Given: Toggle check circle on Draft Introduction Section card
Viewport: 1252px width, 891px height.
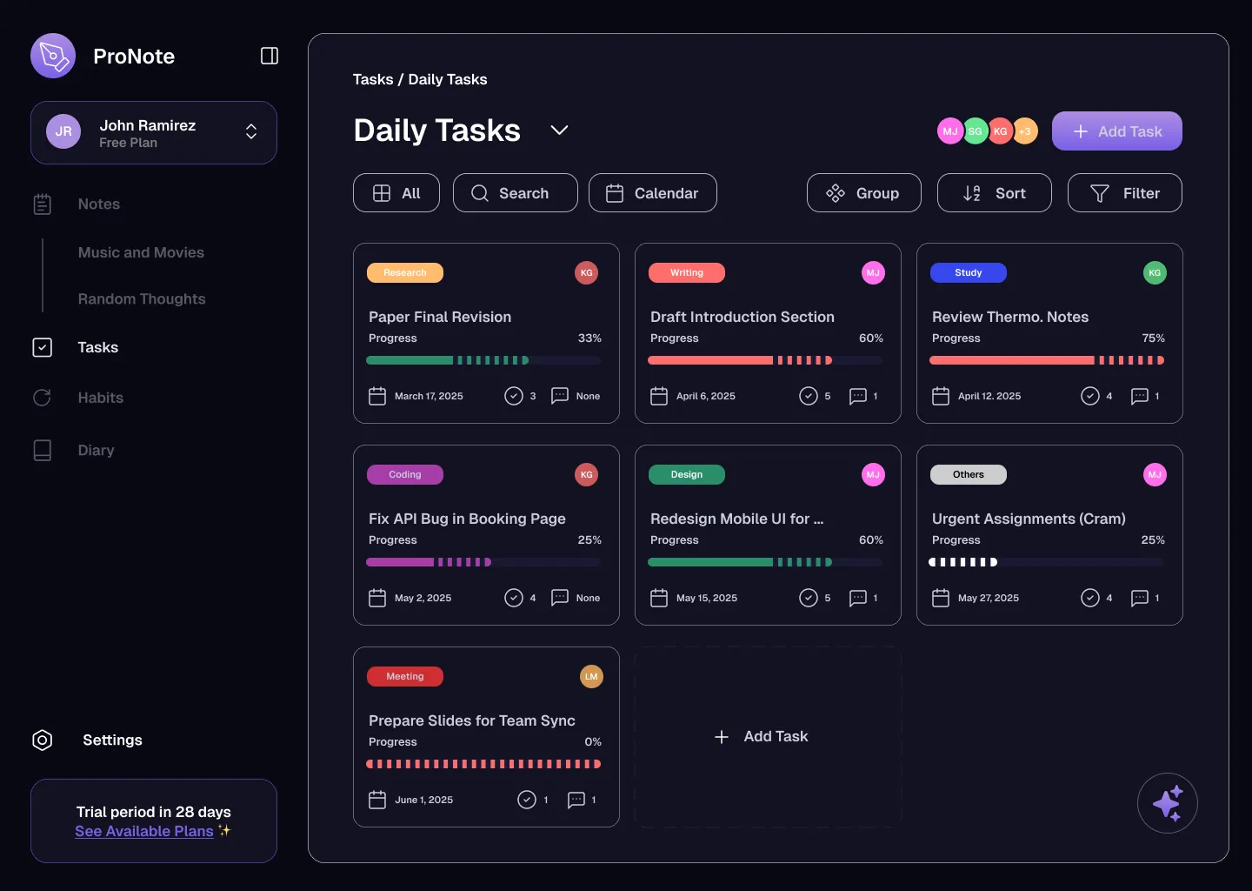Looking at the screenshot, I should tap(809, 396).
